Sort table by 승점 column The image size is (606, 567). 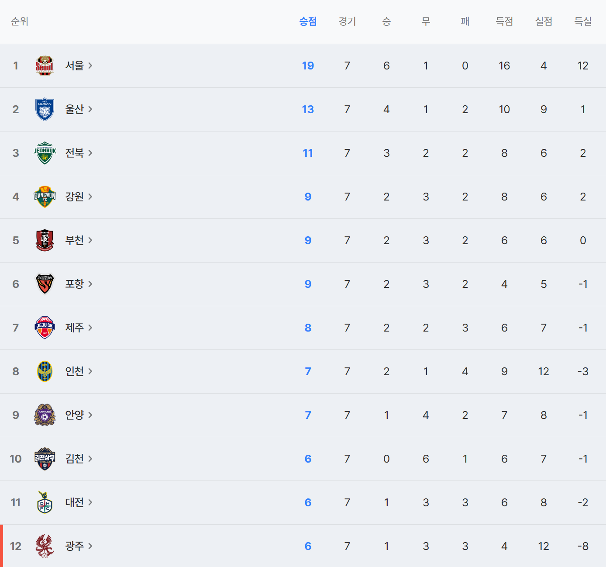pos(308,21)
